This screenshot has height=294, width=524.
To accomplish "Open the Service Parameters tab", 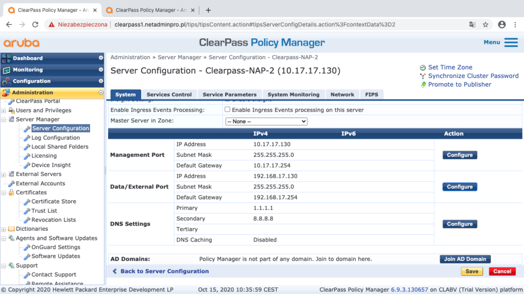I will click(230, 94).
